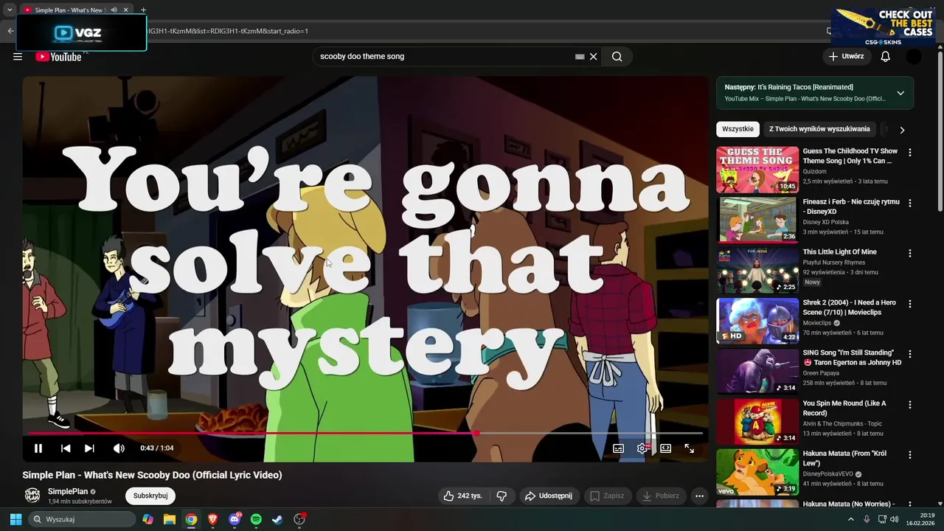
Task: Open options menu for SING 'I'm Still Standing'
Action: coord(909,354)
